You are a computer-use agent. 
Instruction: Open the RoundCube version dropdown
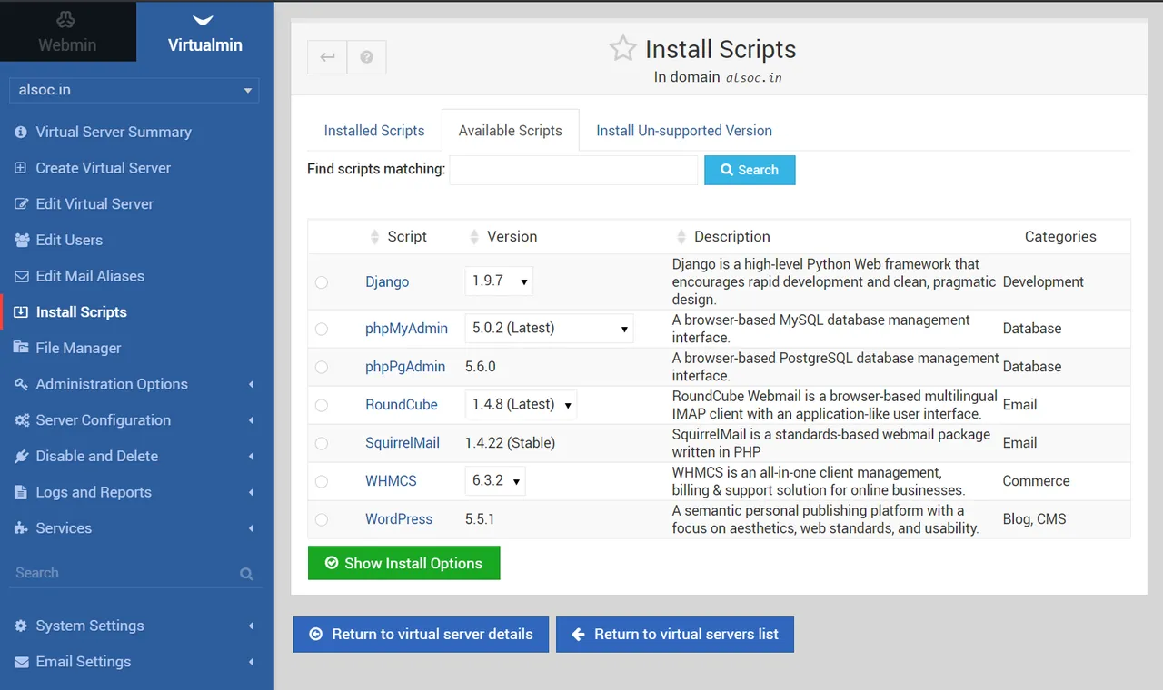(521, 405)
